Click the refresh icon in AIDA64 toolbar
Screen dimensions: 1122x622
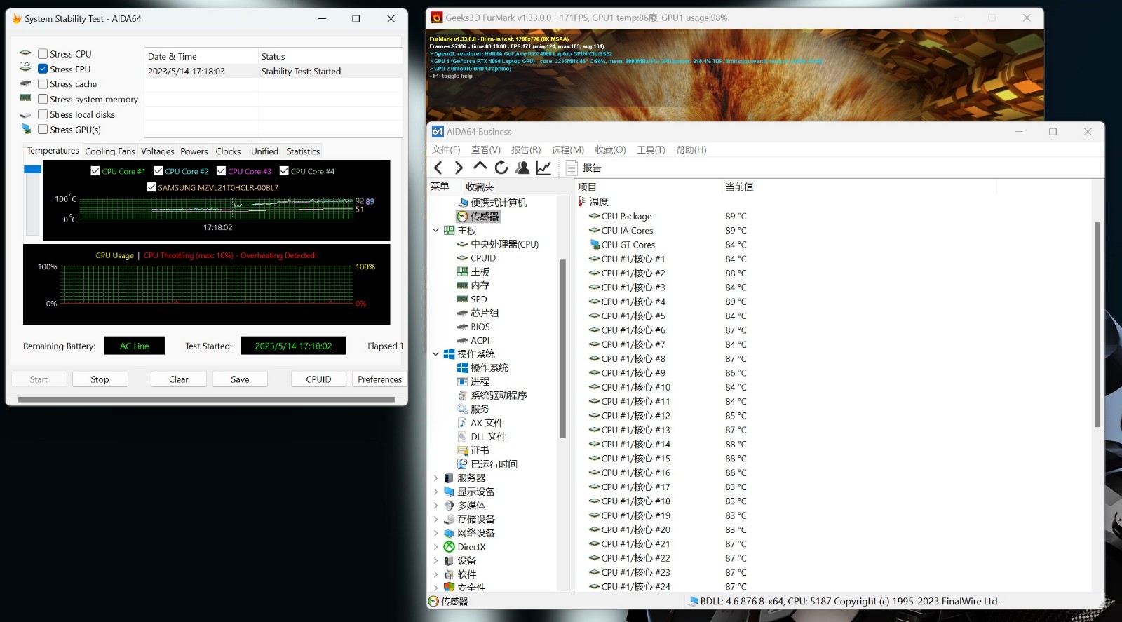point(501,168)
